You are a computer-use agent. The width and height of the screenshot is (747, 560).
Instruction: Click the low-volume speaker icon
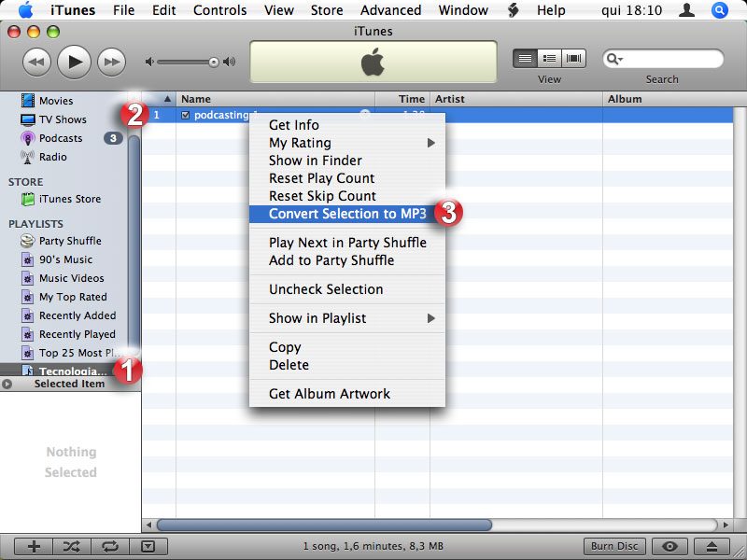coord(149,62)
